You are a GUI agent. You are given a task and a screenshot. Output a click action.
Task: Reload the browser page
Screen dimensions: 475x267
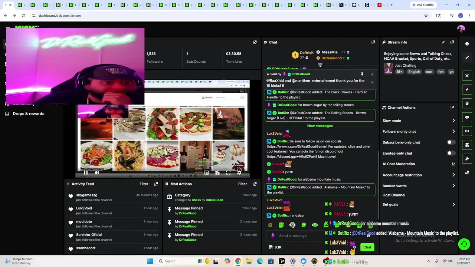23,16
